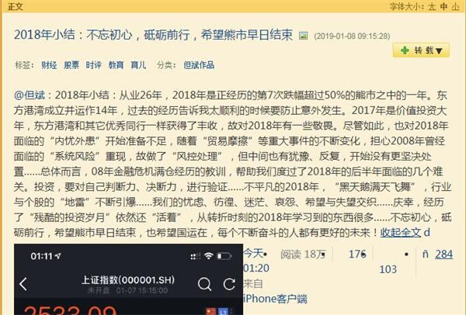Open the 转载 dropdown arrow
The image size is (466, 315).
(439, 50)
